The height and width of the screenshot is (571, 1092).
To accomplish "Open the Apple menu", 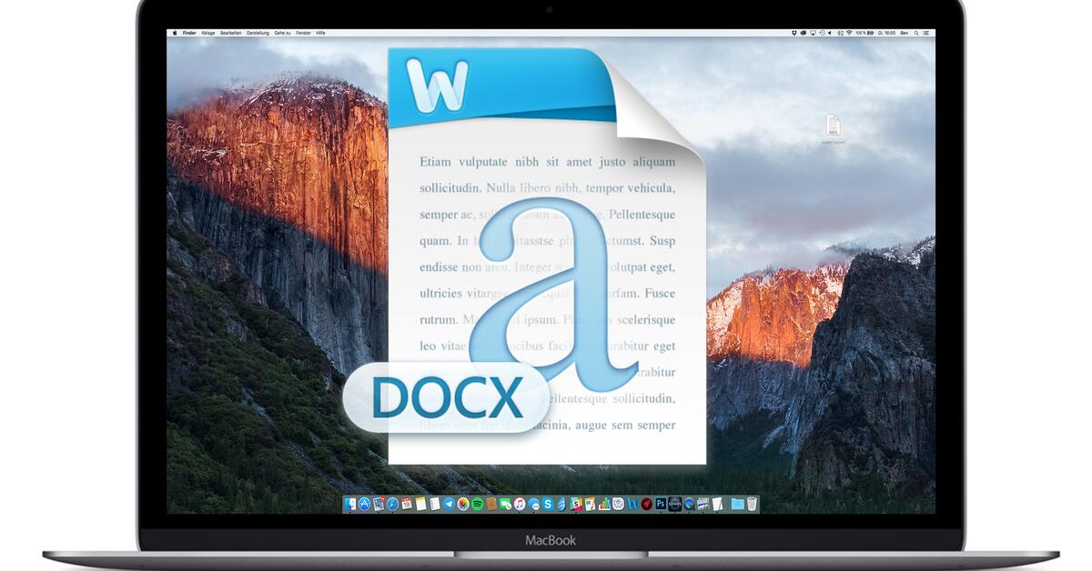I will (173, 33).
